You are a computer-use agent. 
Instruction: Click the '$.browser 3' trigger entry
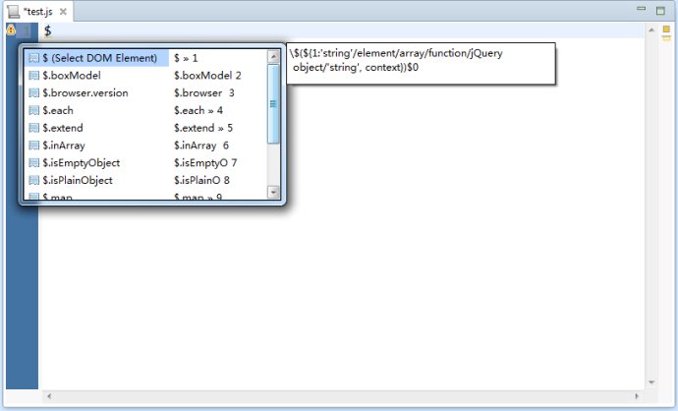(x=204, y=93)
